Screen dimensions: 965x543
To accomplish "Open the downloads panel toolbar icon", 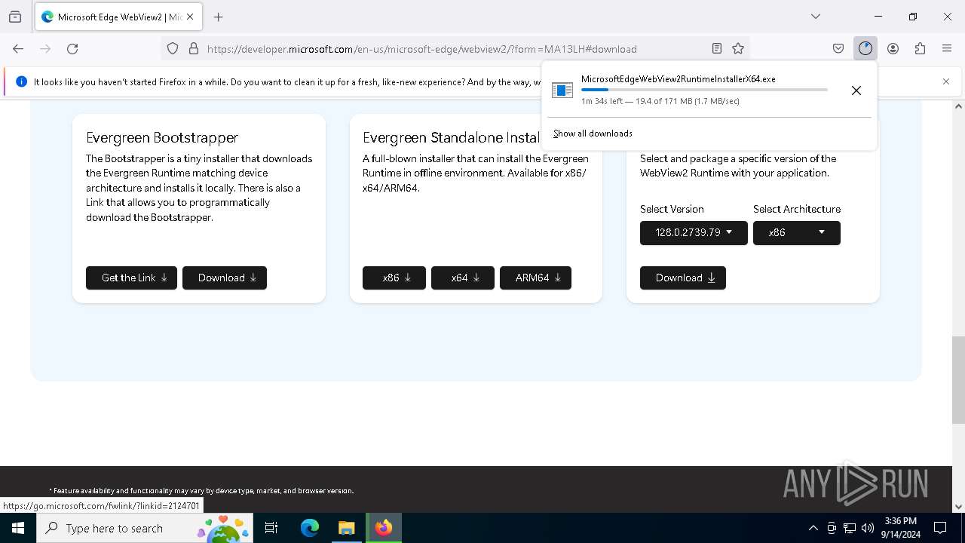I will 865,48.
